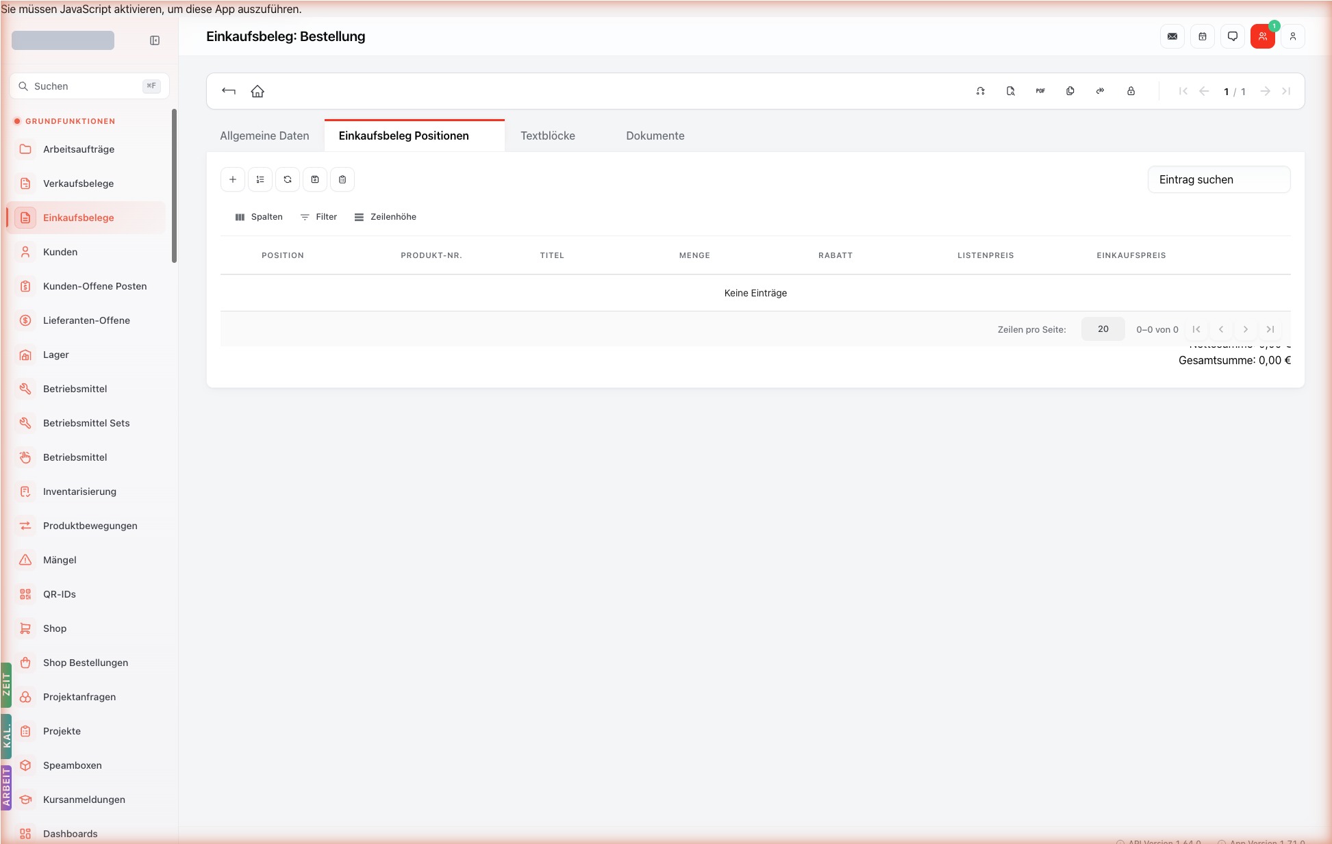Click the green ZEIT side tab

(6, 685)
